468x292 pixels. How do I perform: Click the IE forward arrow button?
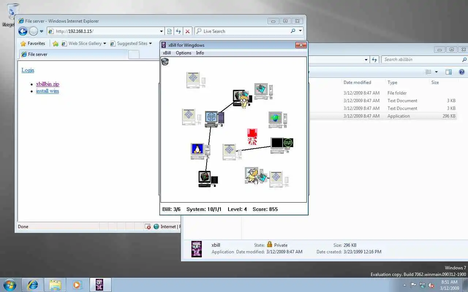(x=33, y=31)
